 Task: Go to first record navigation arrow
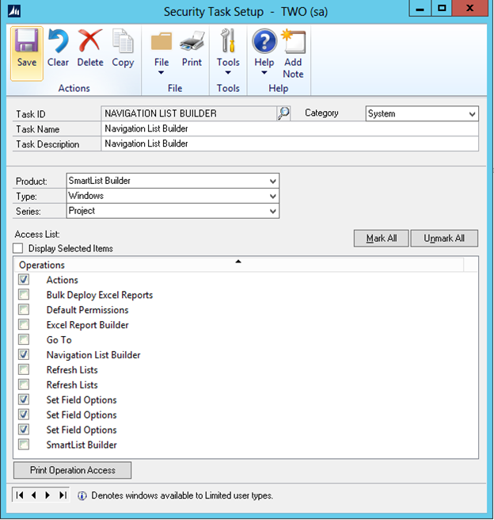tap(20, 495)
